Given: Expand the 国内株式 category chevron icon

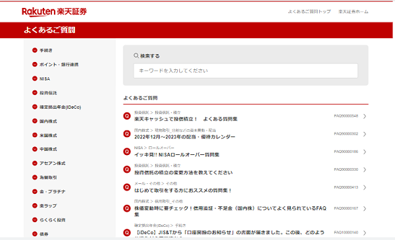Looking at the screenshot, I should (x=35, y=121).
